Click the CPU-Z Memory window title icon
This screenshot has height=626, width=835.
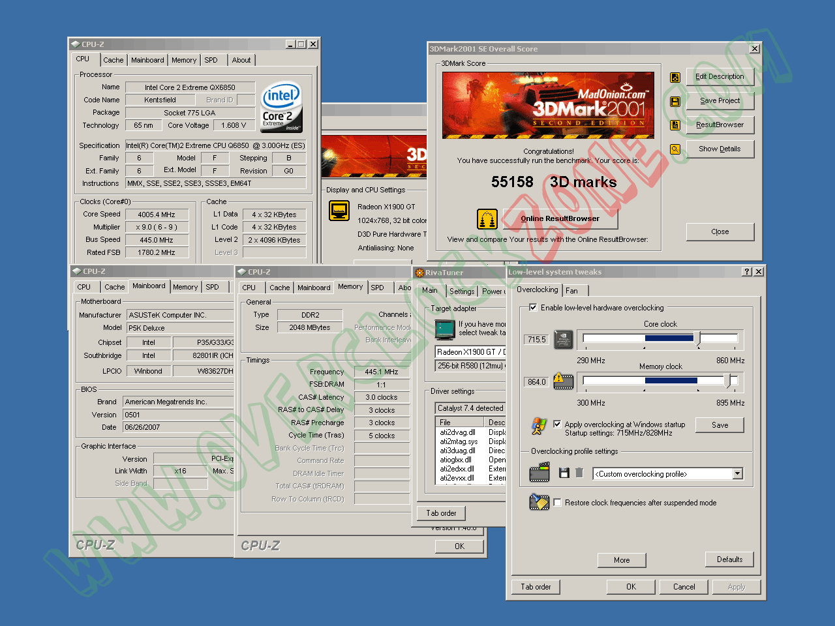242,272
